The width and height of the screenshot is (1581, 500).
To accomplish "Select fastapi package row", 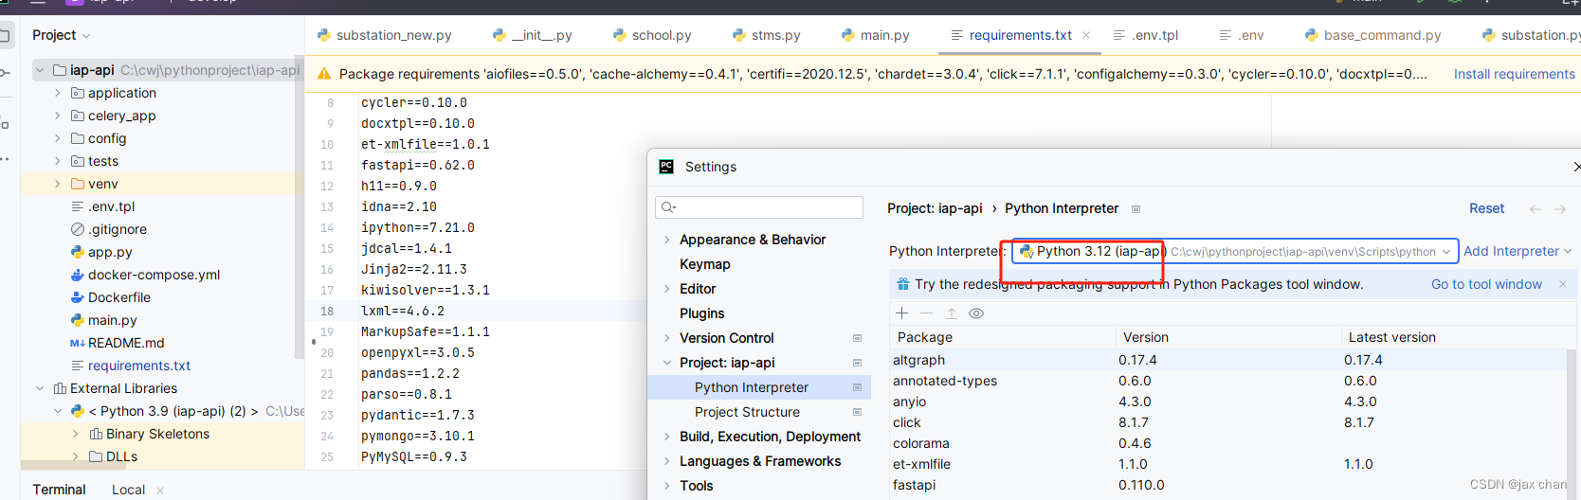I will point(1228,485).
